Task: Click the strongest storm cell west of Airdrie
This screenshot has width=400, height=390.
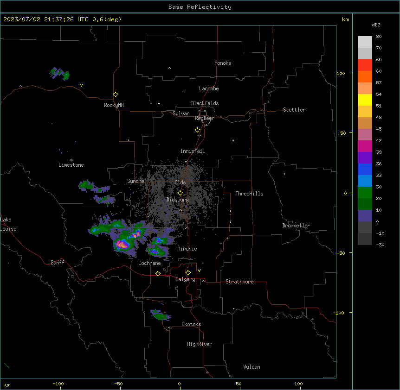Action: pyautogui.click(x=122, y=245)
